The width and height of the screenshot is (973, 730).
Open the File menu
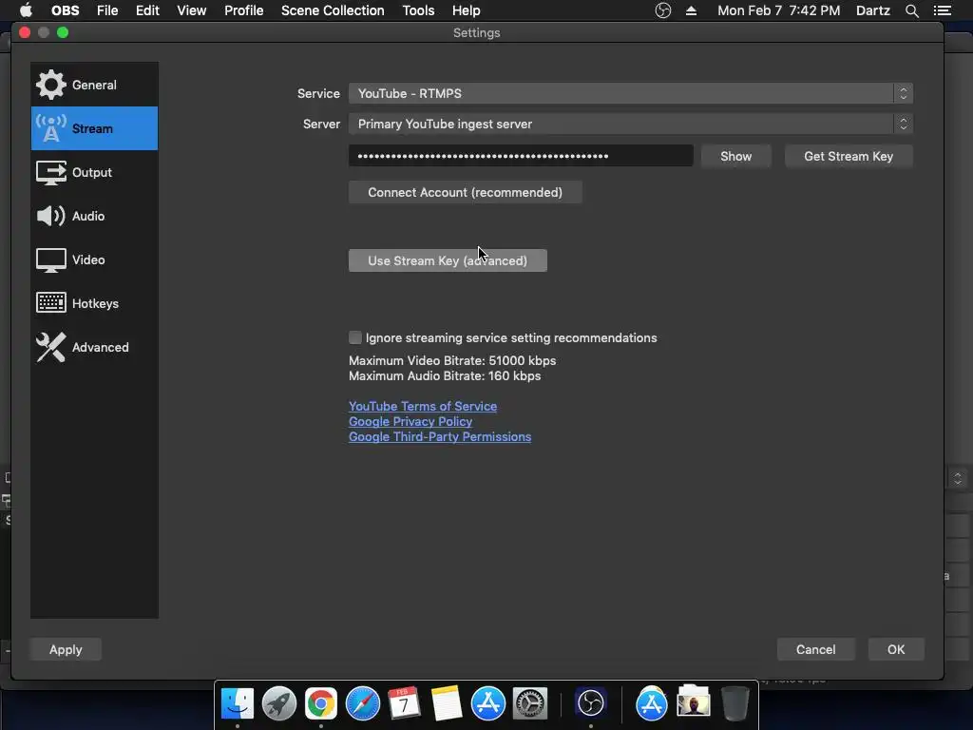click(x=107, y=10)
